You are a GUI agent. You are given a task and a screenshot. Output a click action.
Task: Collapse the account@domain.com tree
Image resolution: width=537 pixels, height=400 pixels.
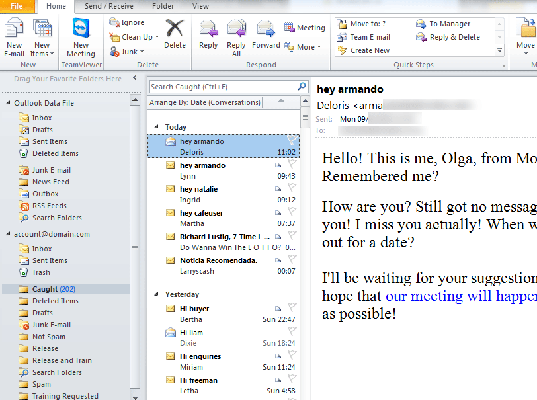8,234
